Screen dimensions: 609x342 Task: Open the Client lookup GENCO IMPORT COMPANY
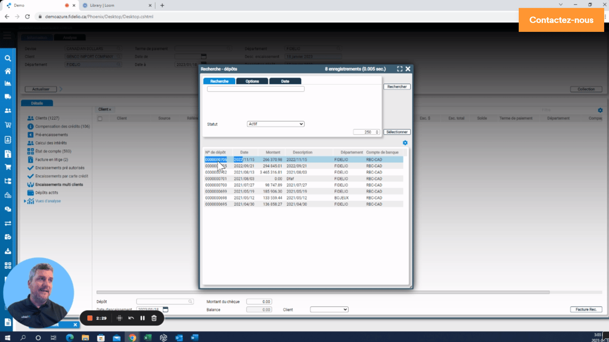tap(93, 57)
